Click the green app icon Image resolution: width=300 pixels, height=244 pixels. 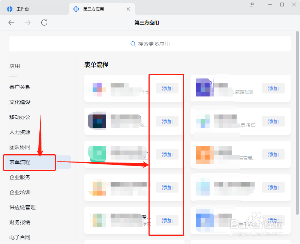[97, 154]
